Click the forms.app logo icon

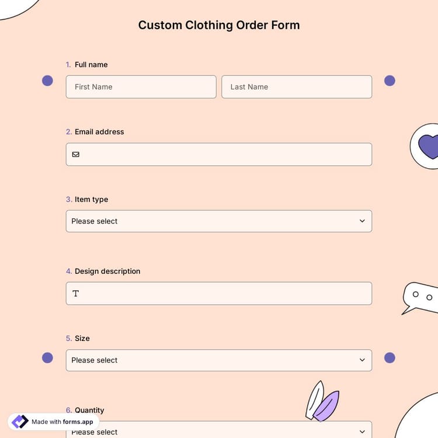click(x=20, y=422)
